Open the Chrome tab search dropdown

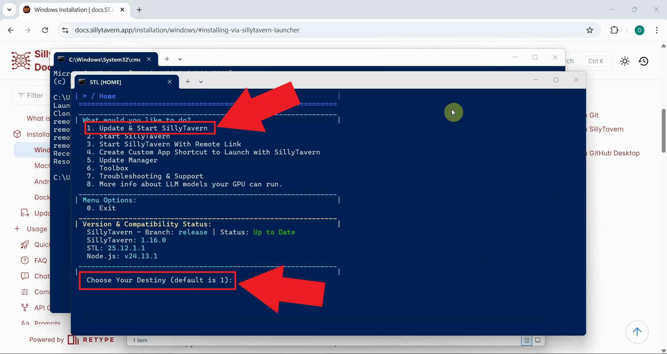9,10
